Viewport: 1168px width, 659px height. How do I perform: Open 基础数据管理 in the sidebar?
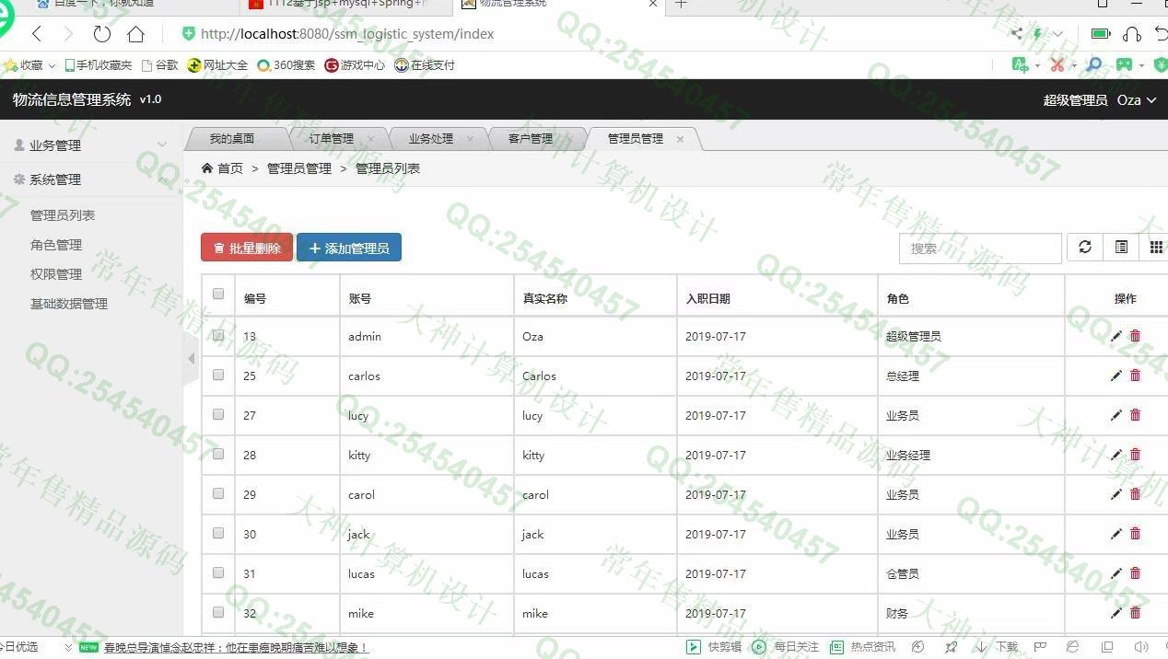[69, 304]
